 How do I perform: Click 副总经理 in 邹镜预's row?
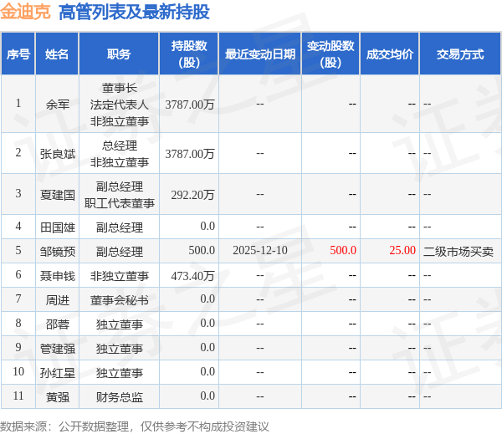[120, 252]
